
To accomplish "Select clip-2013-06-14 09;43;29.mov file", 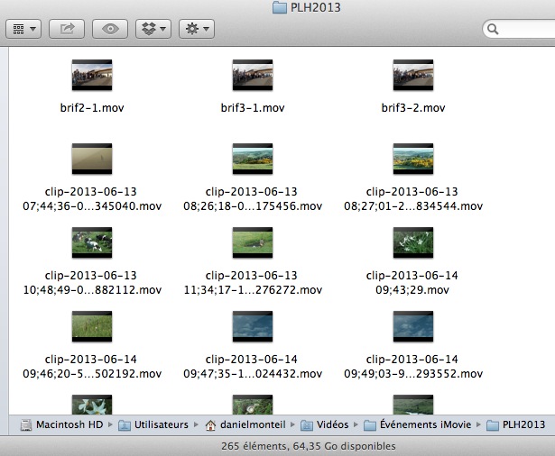I will (x=413, y=242).
